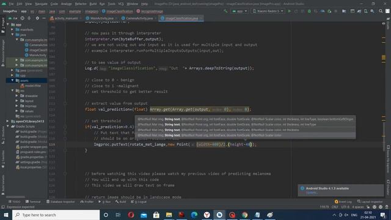Viewport: 391px width, 220px height.
Task: Click the Apply Changes toolbar icon
Action: tap(296, 11)
